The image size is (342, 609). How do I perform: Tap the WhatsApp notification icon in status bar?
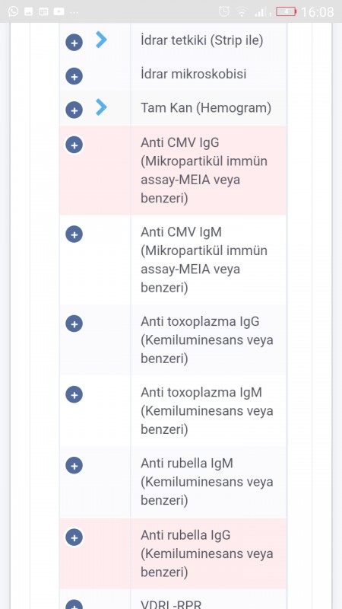13,11
